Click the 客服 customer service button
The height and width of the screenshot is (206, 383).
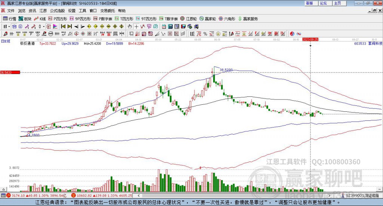pyautogui.click(x=311, y=3)
